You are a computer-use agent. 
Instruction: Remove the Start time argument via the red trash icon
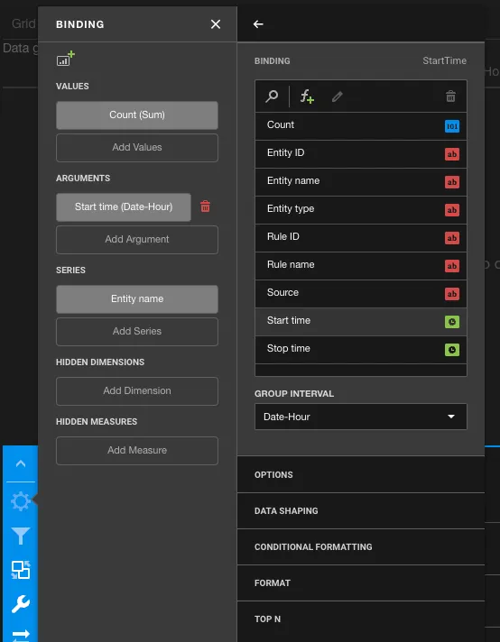[206, 206]
